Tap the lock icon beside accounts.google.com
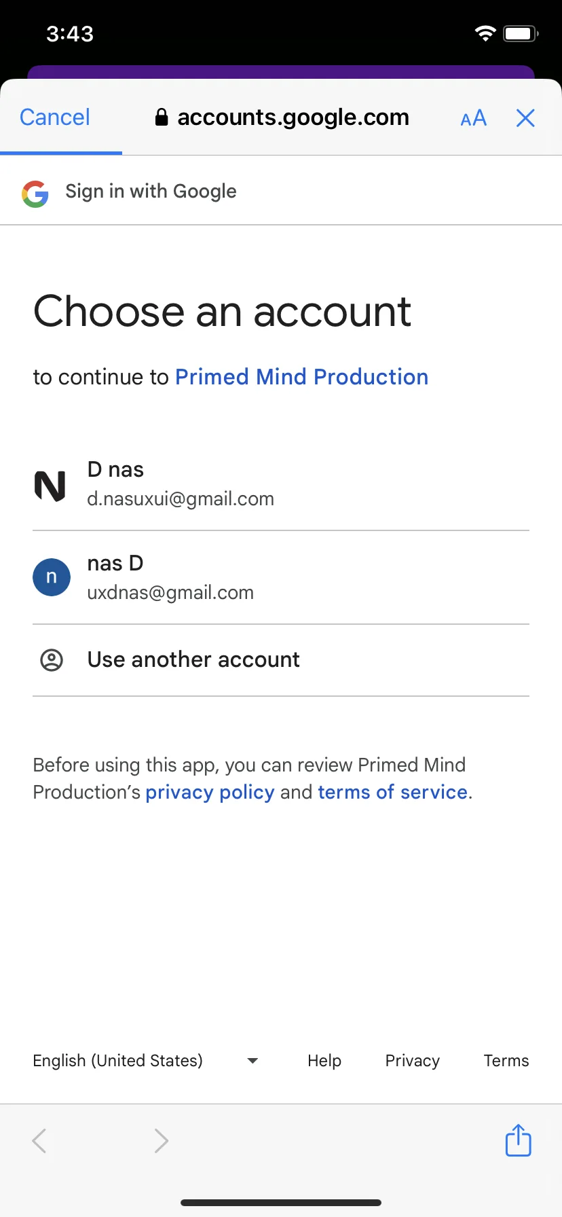This screenshot has height=1217, width=562. coord(162,117)
